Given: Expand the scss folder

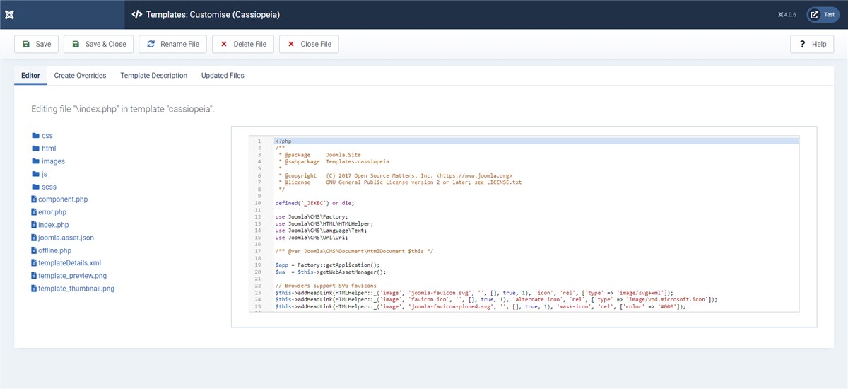Looking at the screenshot, I should tap(48, 187).
